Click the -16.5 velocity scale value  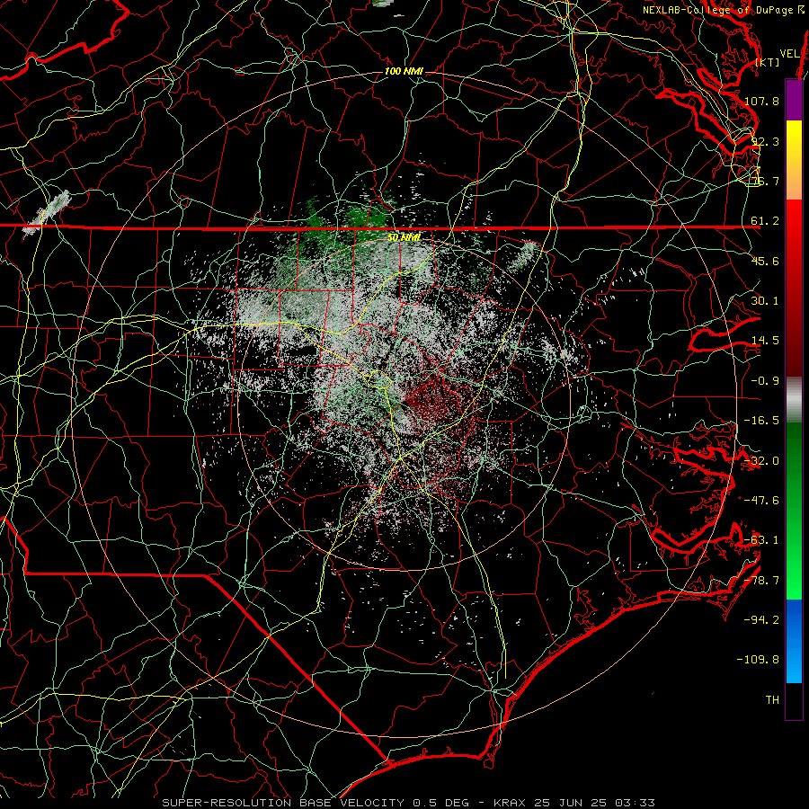761,421
